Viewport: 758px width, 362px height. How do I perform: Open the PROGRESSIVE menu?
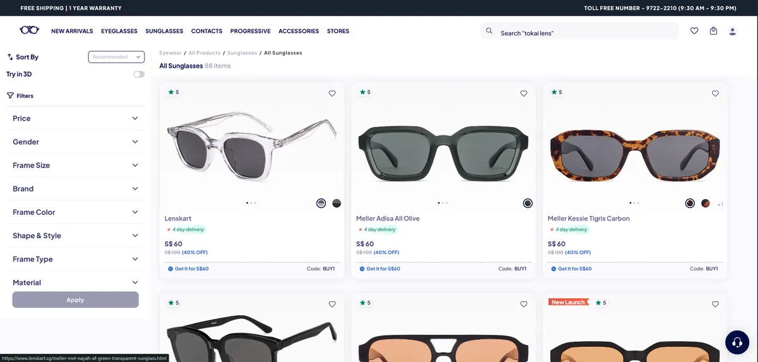[x=250, y=31]
